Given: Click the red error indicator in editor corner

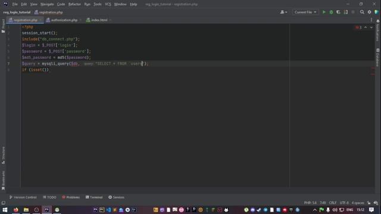Looking at the screenshot, I should tap(358, 27).
